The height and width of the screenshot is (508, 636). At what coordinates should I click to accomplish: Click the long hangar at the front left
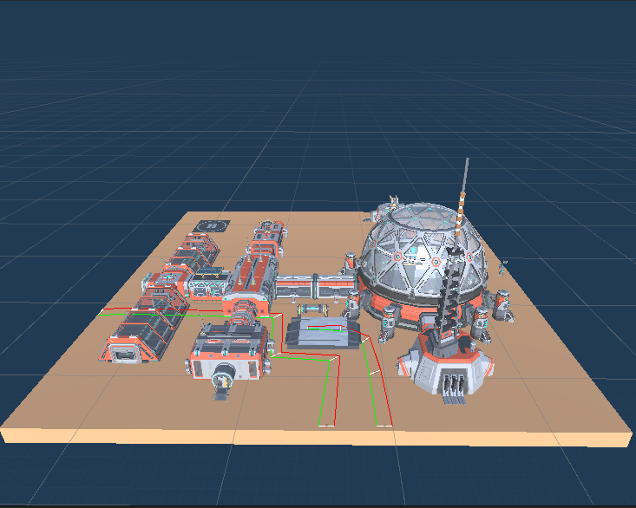[x=139, y=335]
